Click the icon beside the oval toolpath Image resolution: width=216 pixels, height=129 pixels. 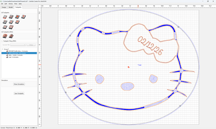(7, 57)
